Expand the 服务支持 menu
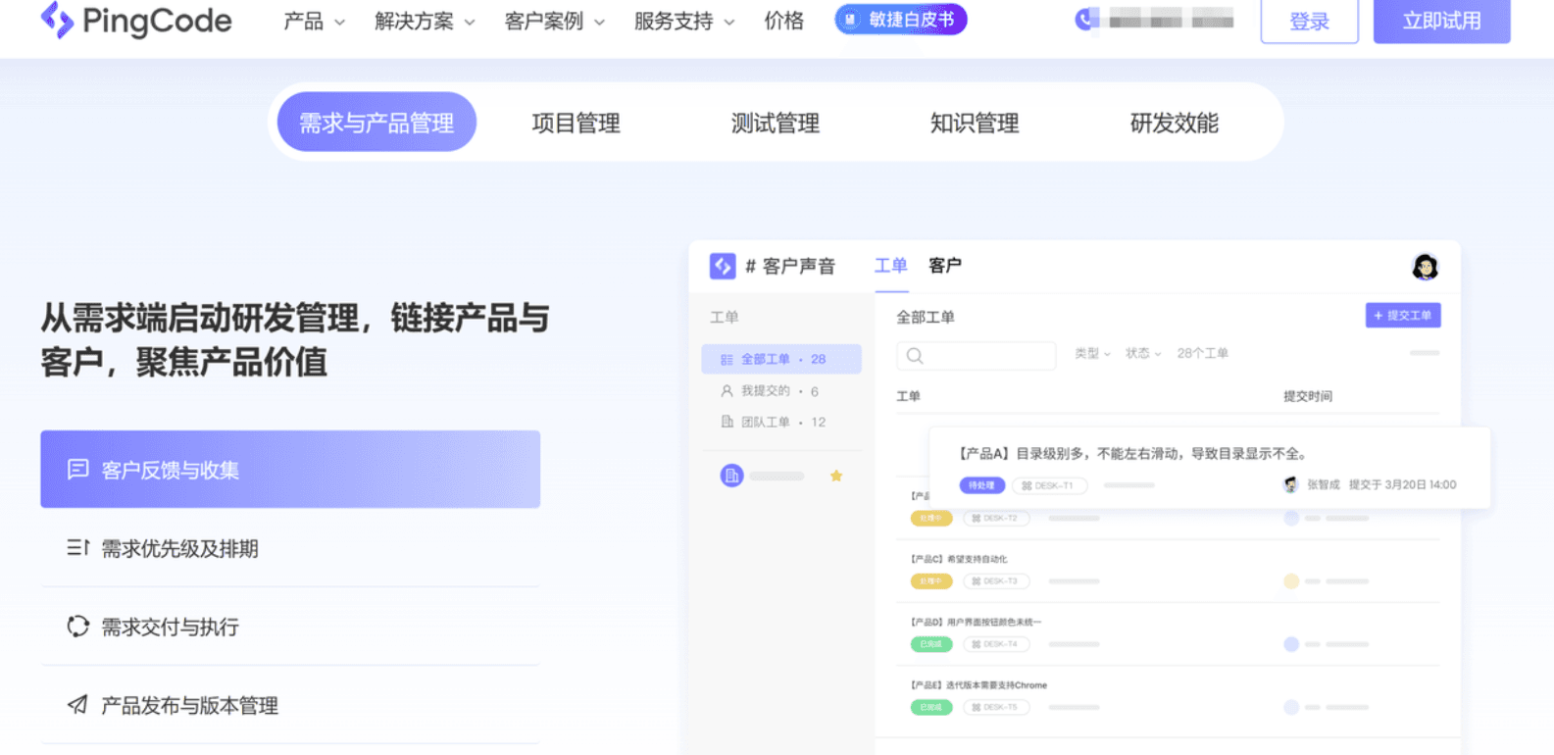The width and height of the screenshot is (1554, 755). click(683, 21)
